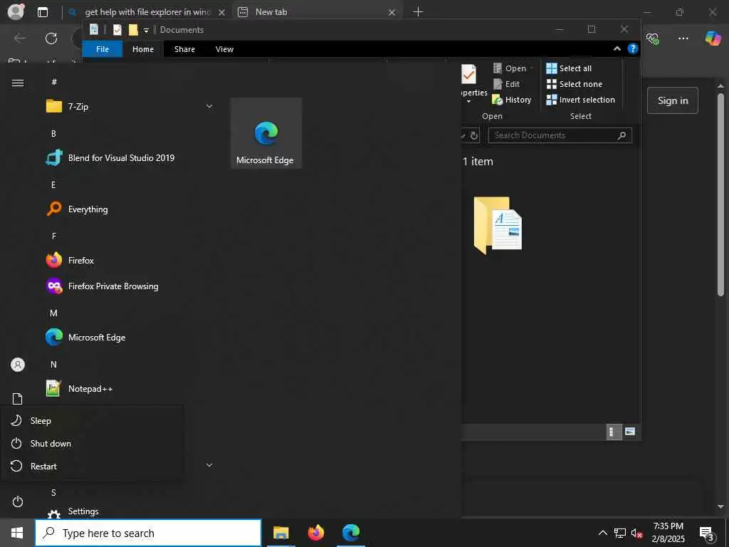729x547 pixels.
Task: Switch to the Share ribbon tab
Action: pyautogui.click(x=184, y=49)
